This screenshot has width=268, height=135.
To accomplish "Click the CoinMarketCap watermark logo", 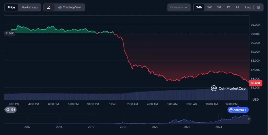I will 214,88.
